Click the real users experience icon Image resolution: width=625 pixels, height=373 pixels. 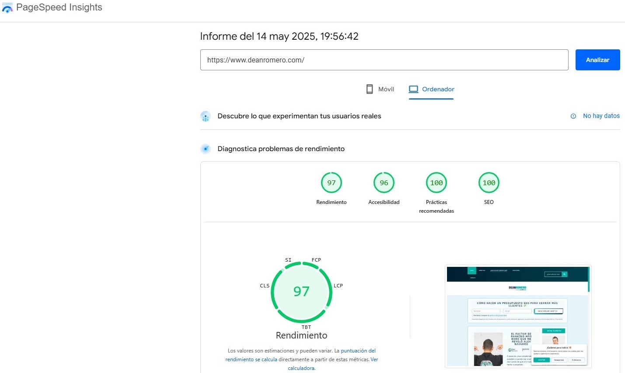coord(206,116)
